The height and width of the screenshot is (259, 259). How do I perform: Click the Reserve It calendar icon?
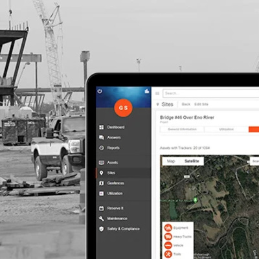tap(101, 208)
